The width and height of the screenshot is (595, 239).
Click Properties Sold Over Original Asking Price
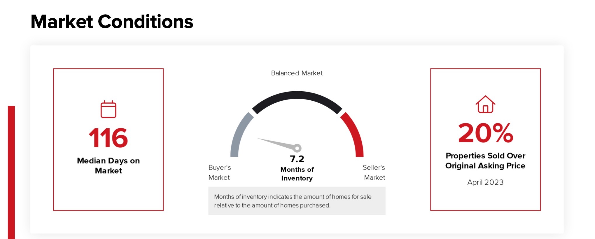485,161
